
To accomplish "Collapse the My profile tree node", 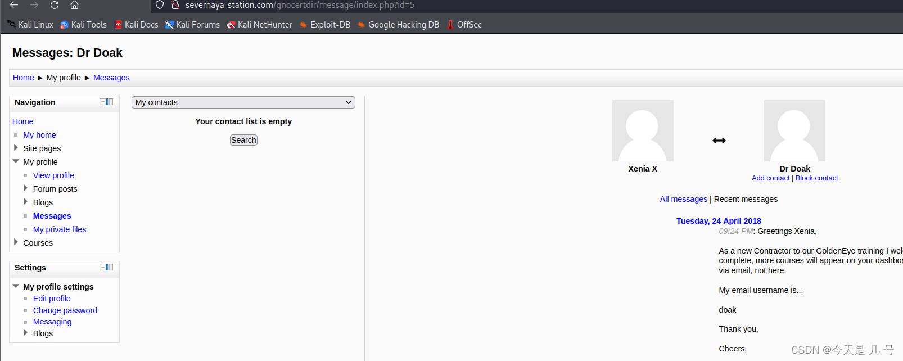I will (x=16, y=161).
